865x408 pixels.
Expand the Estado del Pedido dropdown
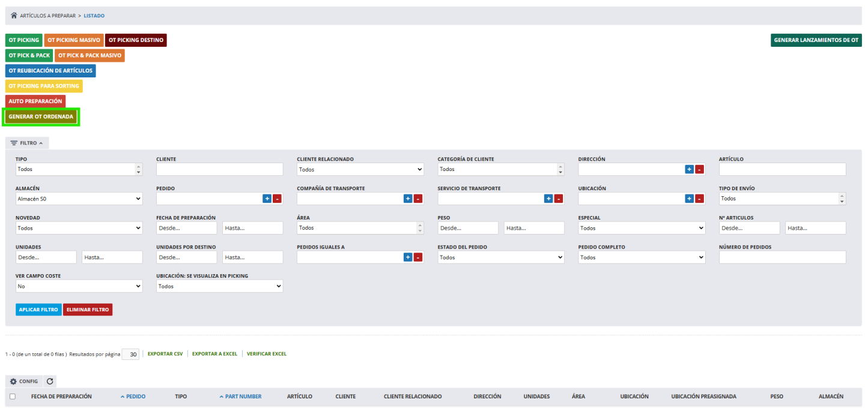501,257
